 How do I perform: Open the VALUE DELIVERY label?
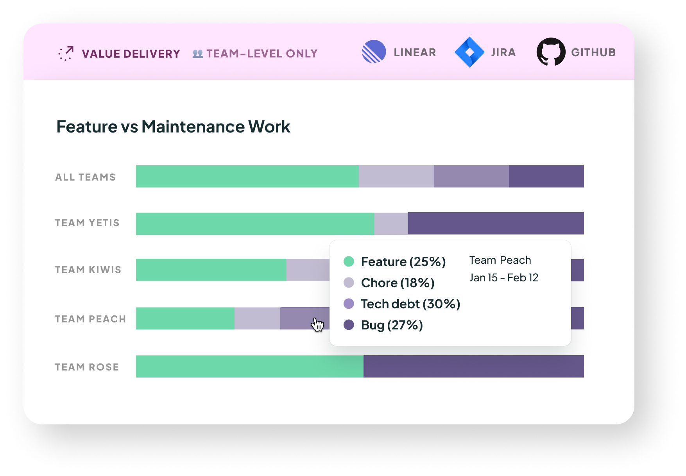tap(131, 54)
